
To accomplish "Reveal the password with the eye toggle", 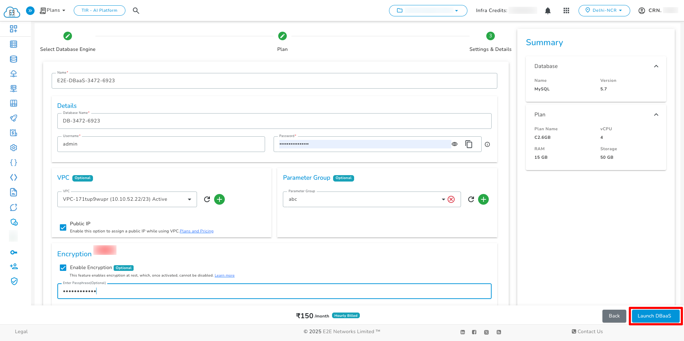I will point(455,144).
